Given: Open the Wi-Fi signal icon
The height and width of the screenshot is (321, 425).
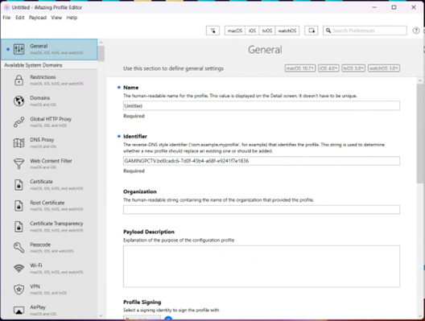Looking at the screenshot, I should [19, 269].
